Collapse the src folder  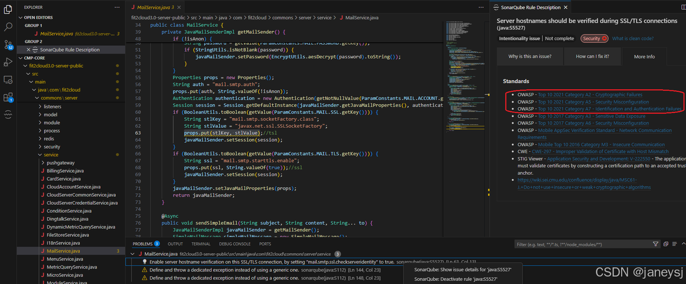tap(29, 74)
